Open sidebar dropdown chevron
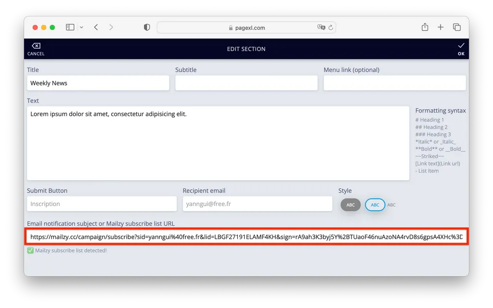The image size is (493, 308). click(81, 27)
